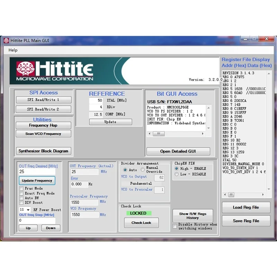Enable Frac Mode checkbox
Viewport: 277px width, 277px height.
coord(21,188)
